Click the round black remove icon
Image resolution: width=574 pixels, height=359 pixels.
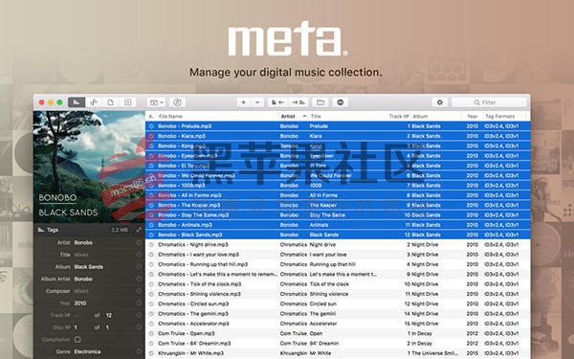[340, 102]
